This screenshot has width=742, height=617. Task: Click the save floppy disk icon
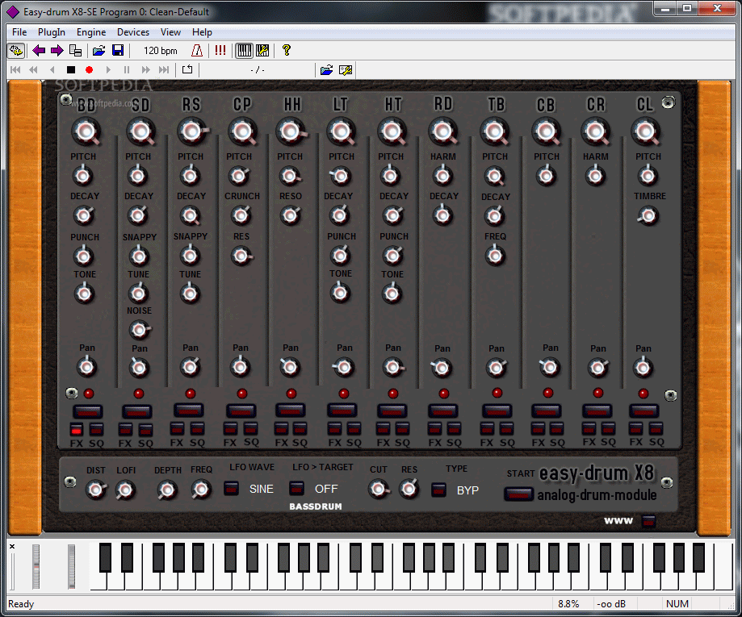click(x=117, y=50)
